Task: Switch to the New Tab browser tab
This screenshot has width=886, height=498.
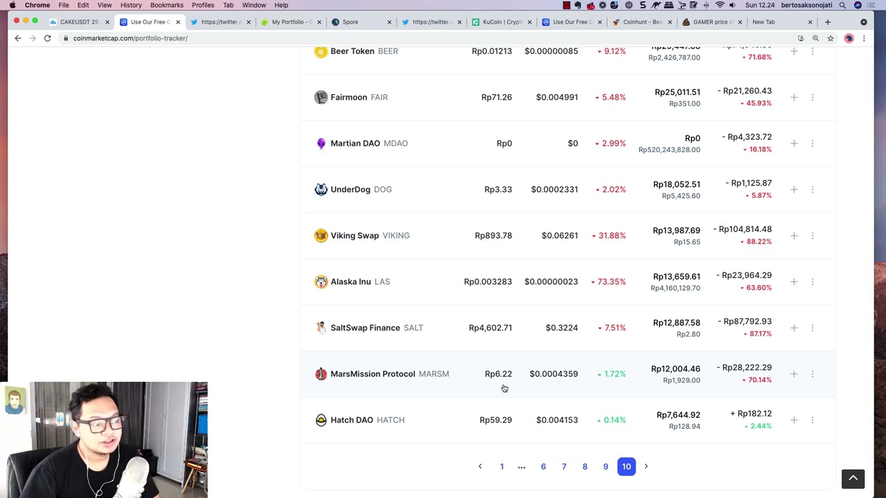Action: pos(782,22)
